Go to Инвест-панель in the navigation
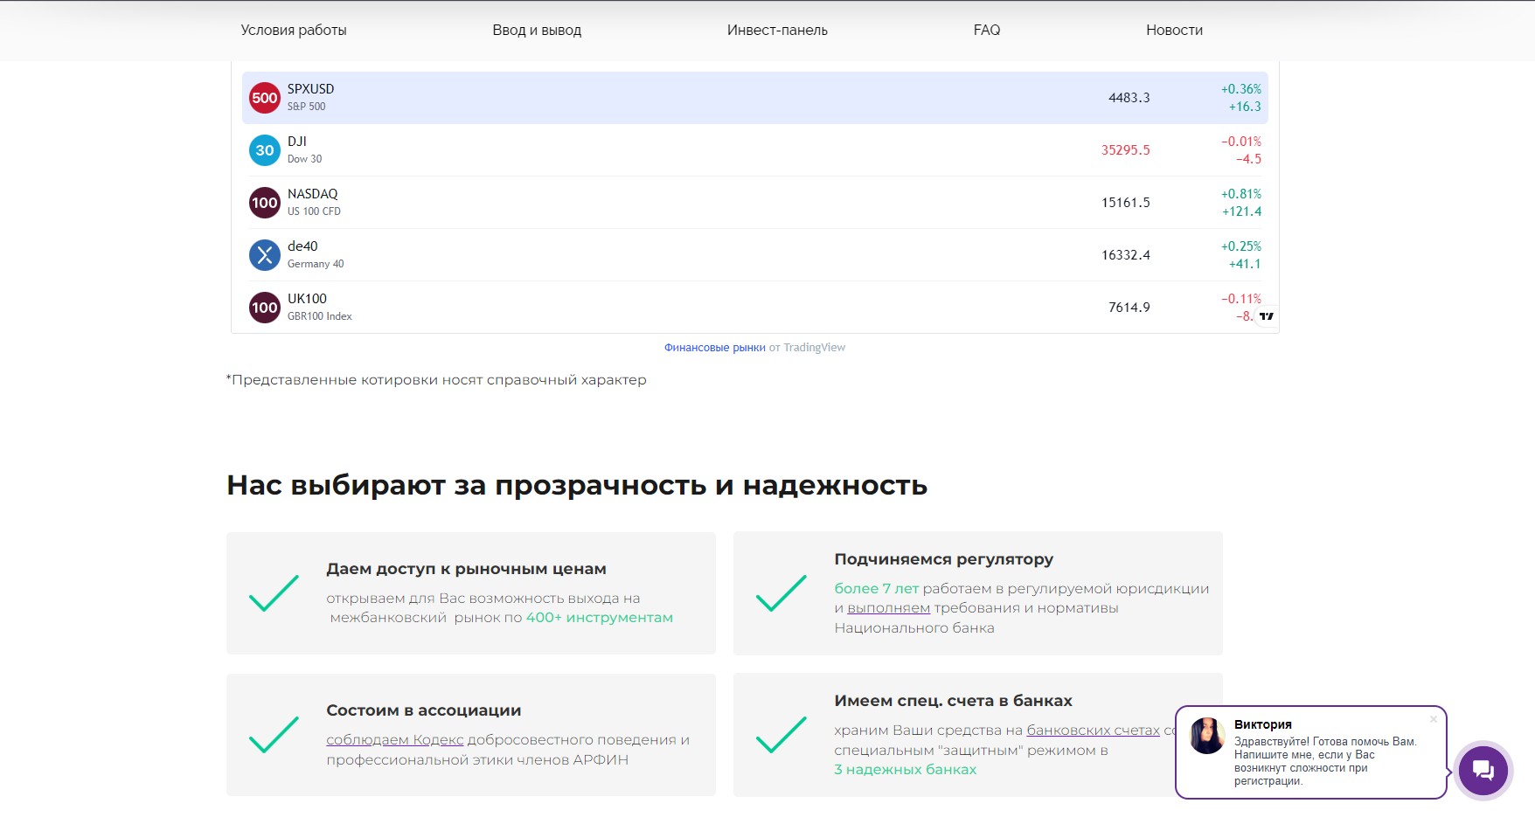Viewport: 1535px width, 831px height. [x=777, y=30]
